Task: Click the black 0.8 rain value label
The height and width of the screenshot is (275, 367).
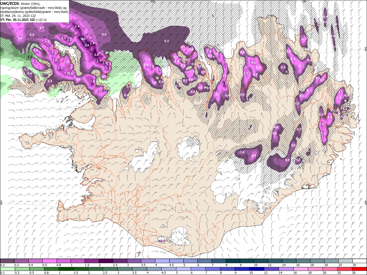Action: point(30,57)
